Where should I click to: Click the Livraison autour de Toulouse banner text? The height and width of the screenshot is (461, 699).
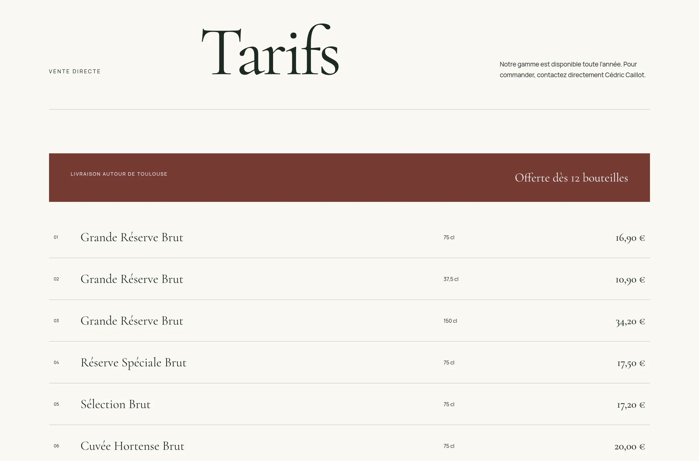[119, 174]
